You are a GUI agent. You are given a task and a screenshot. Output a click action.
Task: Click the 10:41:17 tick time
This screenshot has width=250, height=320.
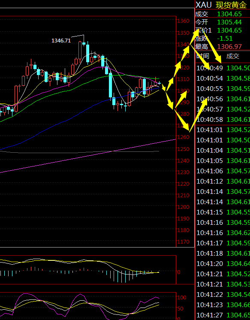pyautogui.click(x=210, y=243)
